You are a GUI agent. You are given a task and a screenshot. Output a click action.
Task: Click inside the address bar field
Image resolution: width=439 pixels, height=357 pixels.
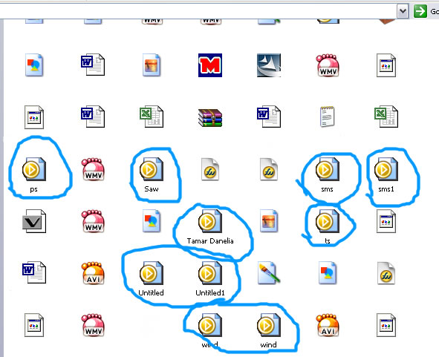tap(198, 11)
